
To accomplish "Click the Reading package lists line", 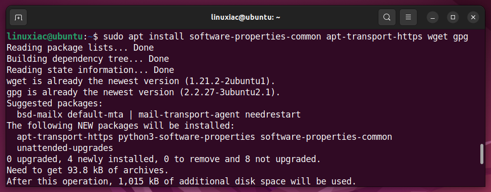I will pyautogui.click(x=80, y=48).
